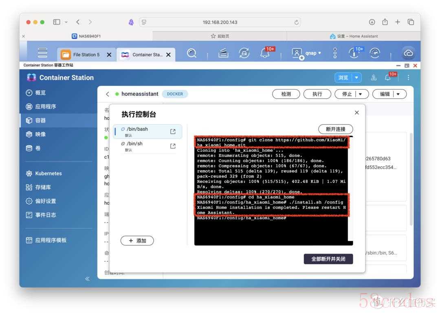
Task: Click the 浏览 button in Container Station
Action: pyautogui.click(x=343, y=78)
